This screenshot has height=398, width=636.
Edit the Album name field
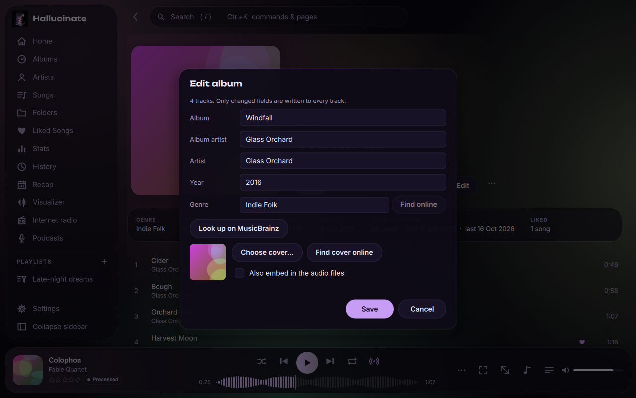(343, 118)
